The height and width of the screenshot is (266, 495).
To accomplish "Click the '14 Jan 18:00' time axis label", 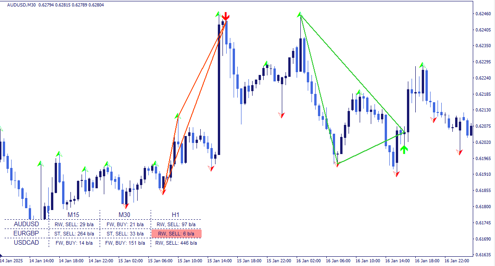I will click(71, 261).
